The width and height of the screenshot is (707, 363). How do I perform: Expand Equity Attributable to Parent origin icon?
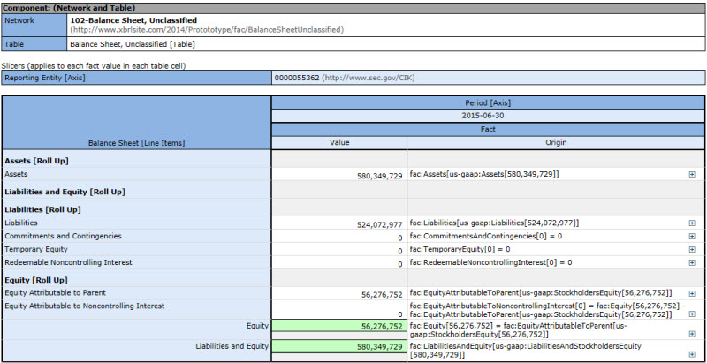coord(692,293)
